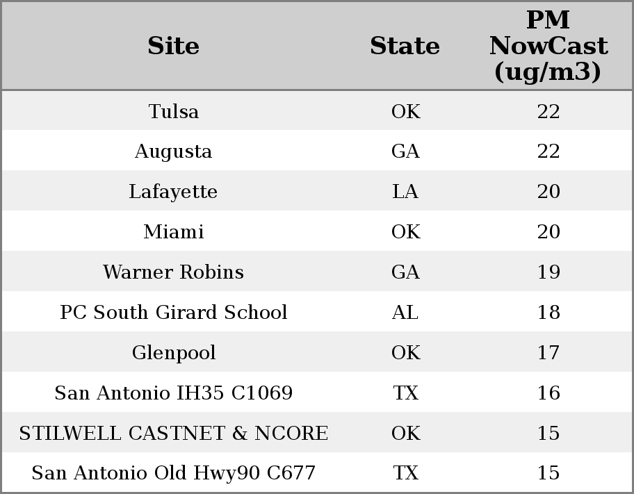This screenshot has width=634, height=494.
Task: Click the LA state cell
Action: pyautogui.click(x=405, y=191)
